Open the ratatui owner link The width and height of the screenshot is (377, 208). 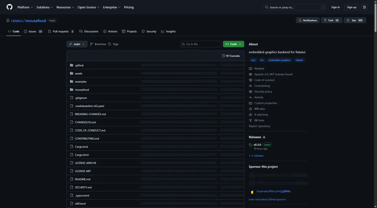(17, 21)
